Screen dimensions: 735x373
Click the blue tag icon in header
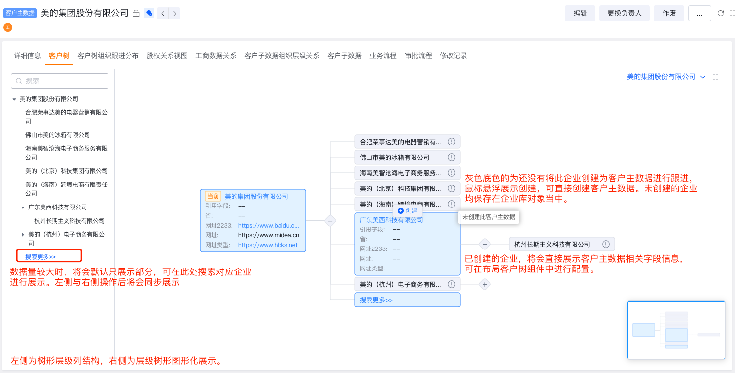point(149,13)
